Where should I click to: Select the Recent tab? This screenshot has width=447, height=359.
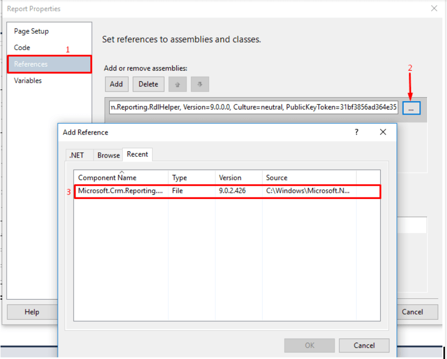click(x=137, y=154)
